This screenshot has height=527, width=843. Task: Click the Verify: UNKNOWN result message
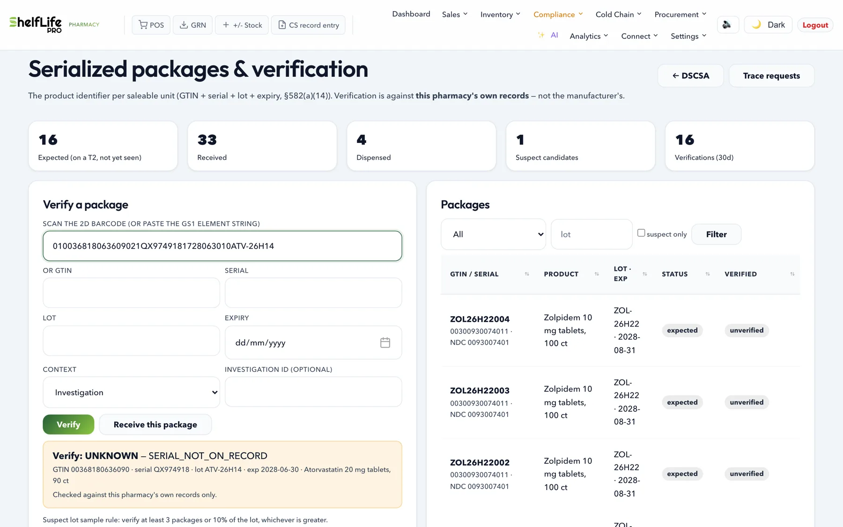222,475
